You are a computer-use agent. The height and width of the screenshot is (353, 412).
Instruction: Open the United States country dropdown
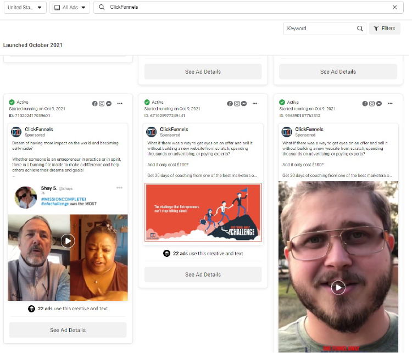(25, 7)
